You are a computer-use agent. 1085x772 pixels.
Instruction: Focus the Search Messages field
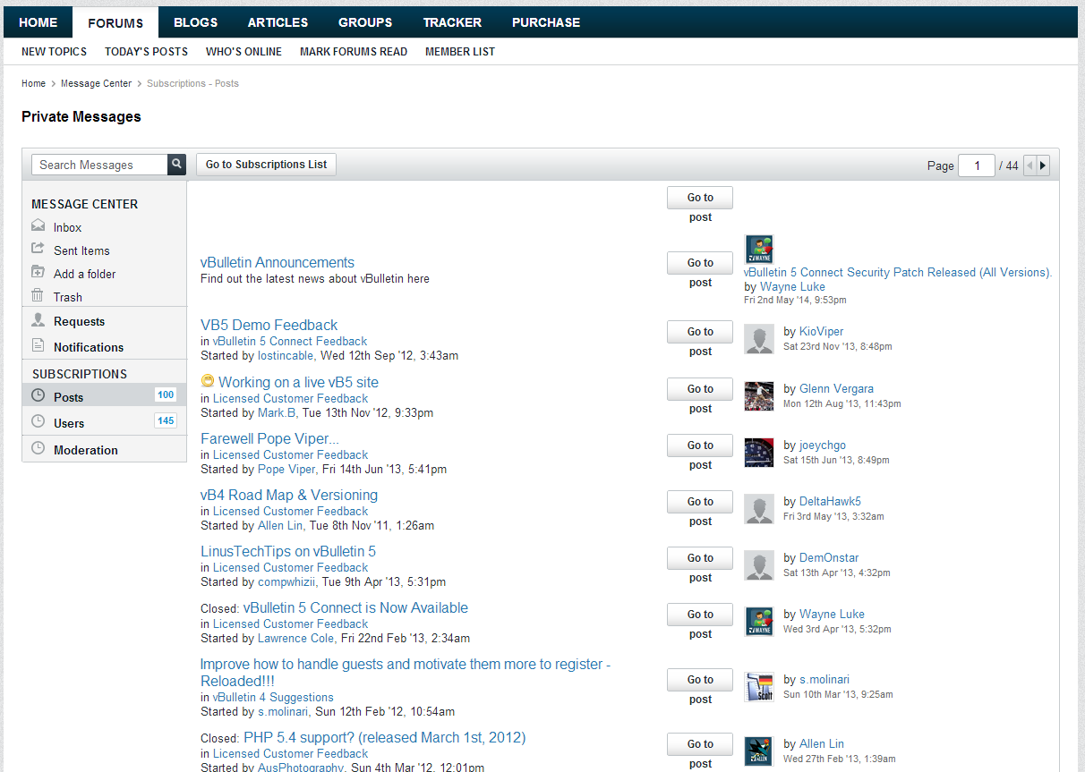[99, 165]
